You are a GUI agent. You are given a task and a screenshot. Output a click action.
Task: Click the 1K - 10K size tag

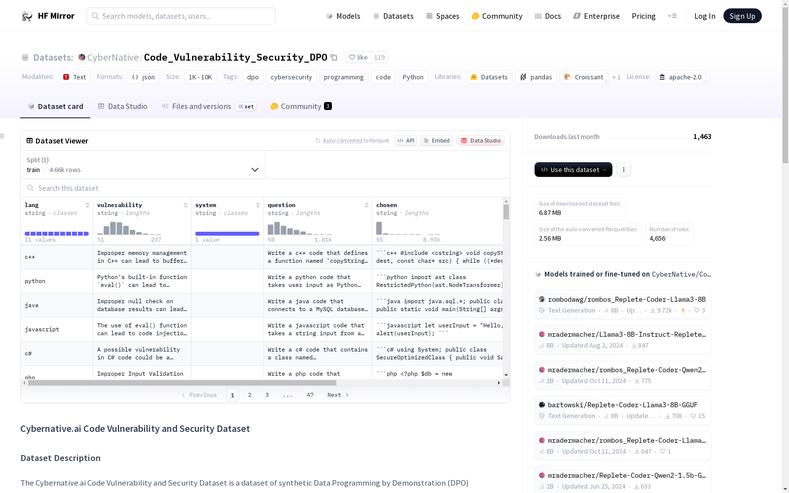point(200,77)
